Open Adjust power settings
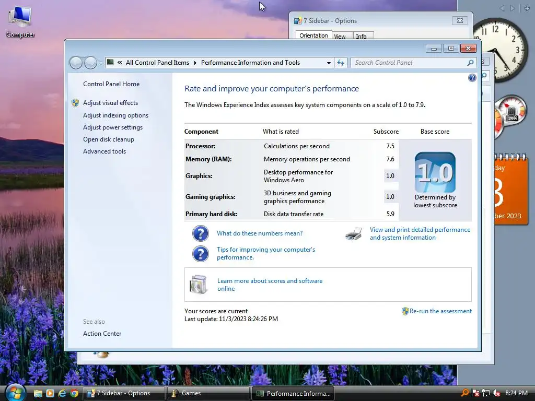 (113, 127)
